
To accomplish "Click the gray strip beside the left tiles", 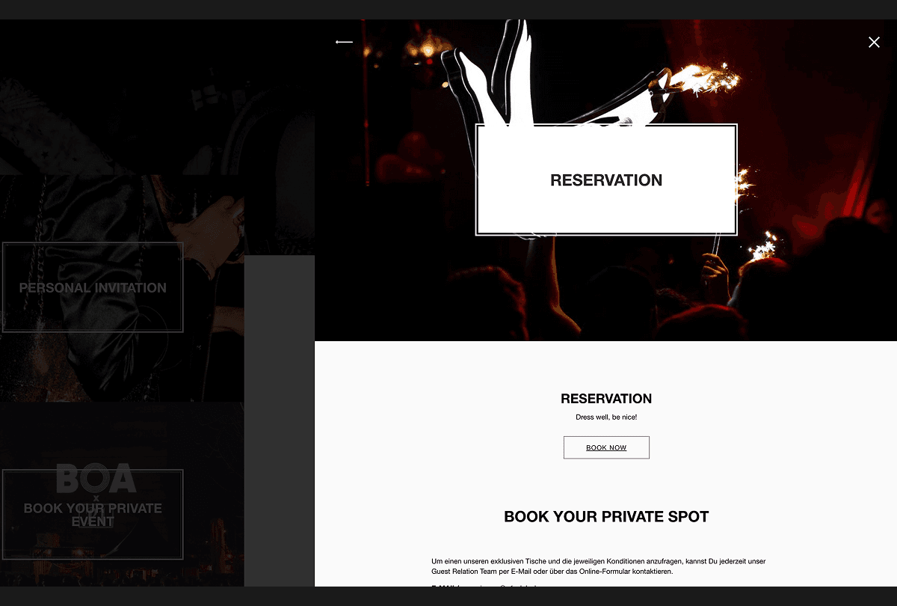I will [x=280, y=420].
